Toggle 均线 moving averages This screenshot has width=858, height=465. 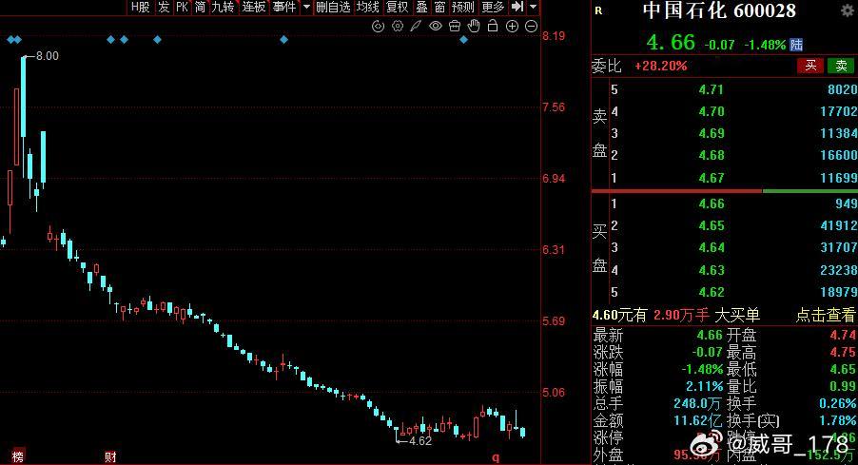[368, 7]
